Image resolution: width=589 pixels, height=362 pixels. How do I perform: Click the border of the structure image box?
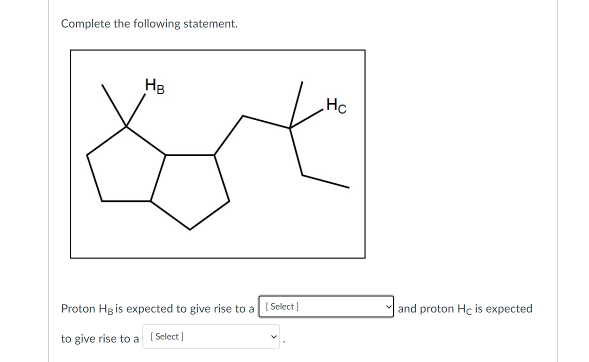[x=217, y=49]
